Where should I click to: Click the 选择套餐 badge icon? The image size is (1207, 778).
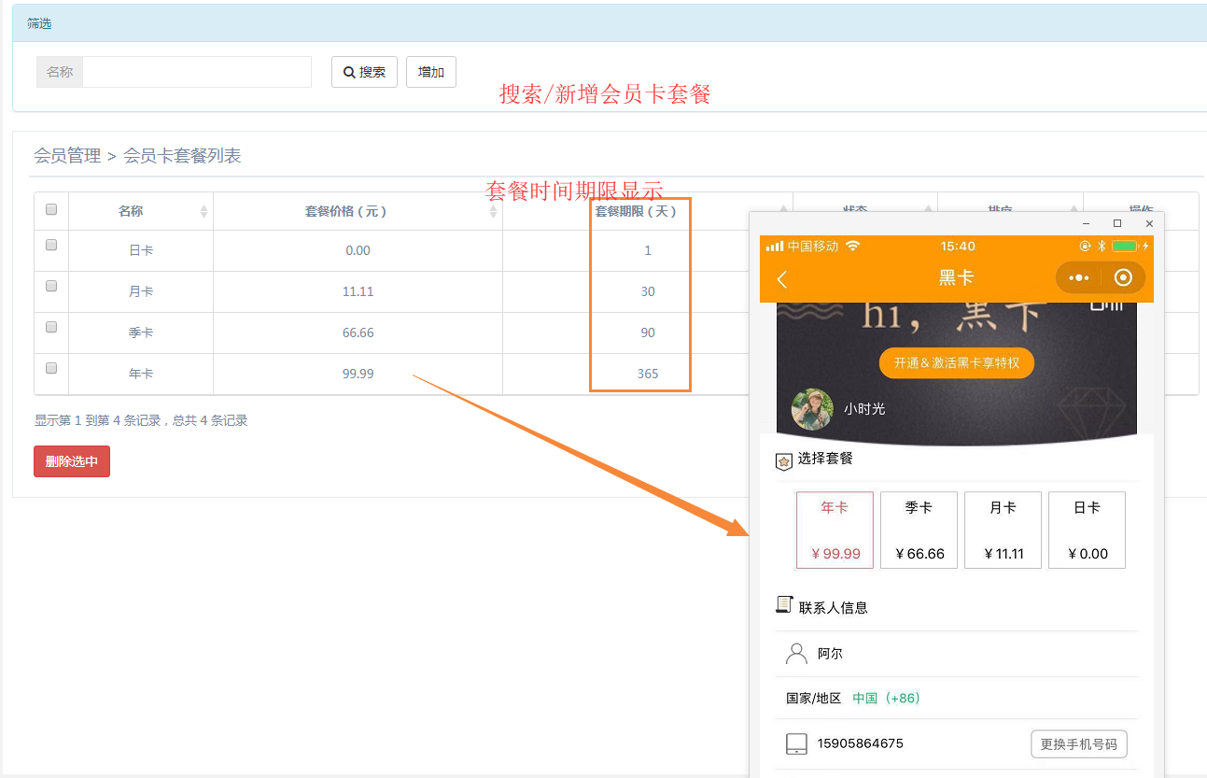click(x=784, y=460)
